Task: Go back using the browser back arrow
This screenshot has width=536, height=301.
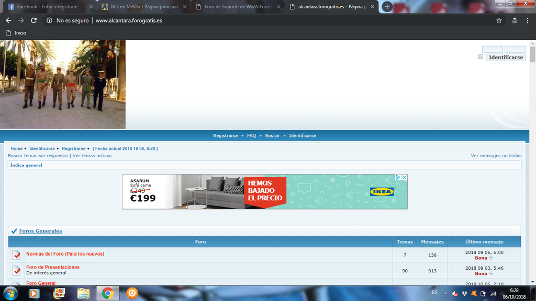Action: [x=8, y=20]
